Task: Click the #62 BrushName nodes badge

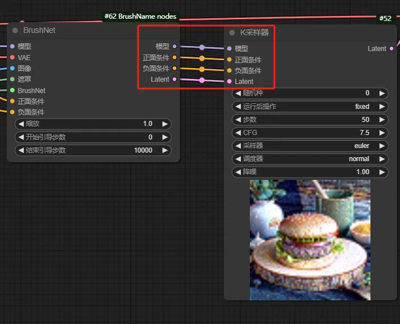Action: pyautogui.click(x=140, y=16)
